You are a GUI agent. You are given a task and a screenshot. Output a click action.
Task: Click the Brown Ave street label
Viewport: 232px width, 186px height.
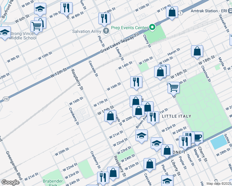point(141,122)
